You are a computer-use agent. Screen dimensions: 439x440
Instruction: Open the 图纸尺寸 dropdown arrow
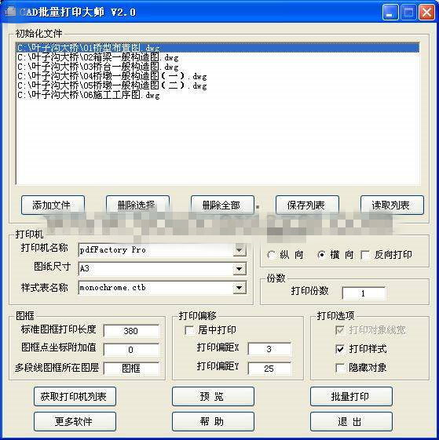point(240,269)
